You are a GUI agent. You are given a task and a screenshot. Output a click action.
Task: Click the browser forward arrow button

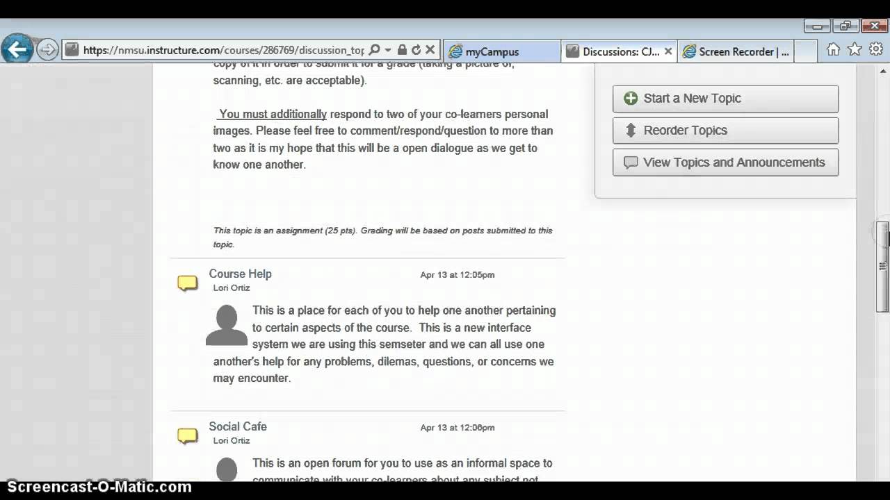pos(47,50)
